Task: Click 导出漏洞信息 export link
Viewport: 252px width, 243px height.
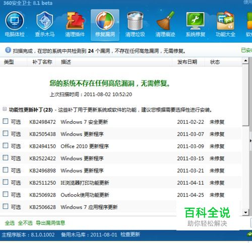Action: [x=50, y=223]
